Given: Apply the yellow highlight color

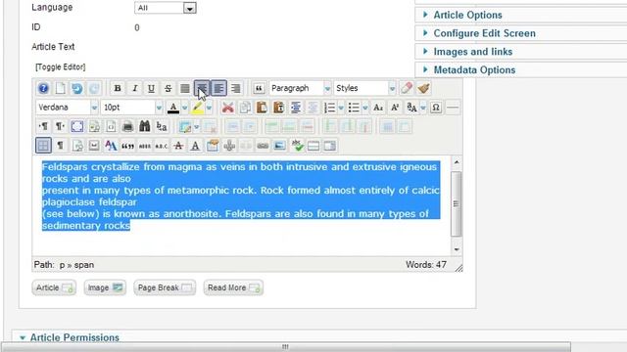Looking at the screenshot, I should click(x=197, y=108).
